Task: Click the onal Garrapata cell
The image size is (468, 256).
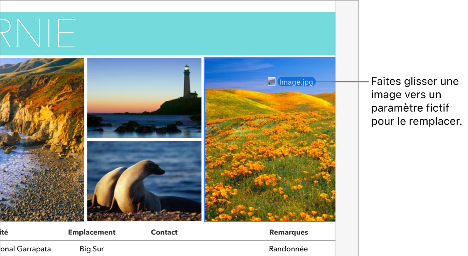Action: [x=25, y=249]
